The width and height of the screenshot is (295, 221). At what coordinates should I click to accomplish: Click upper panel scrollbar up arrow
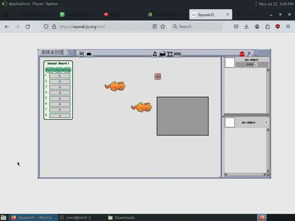coord(268,70)
